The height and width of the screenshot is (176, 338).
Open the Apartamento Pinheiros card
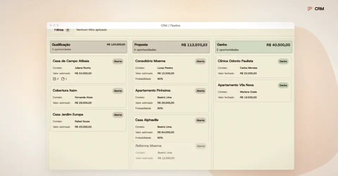click(x=171, y=99)
